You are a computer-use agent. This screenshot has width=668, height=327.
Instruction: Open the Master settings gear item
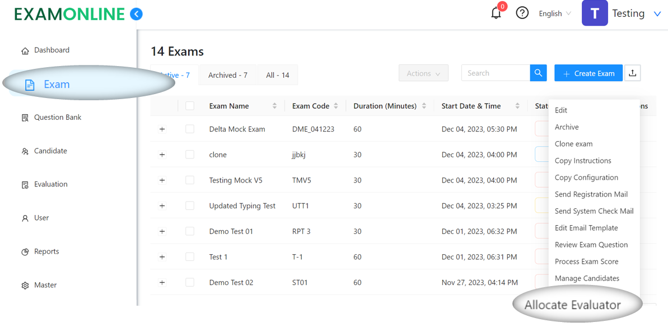tap(45, 286)
